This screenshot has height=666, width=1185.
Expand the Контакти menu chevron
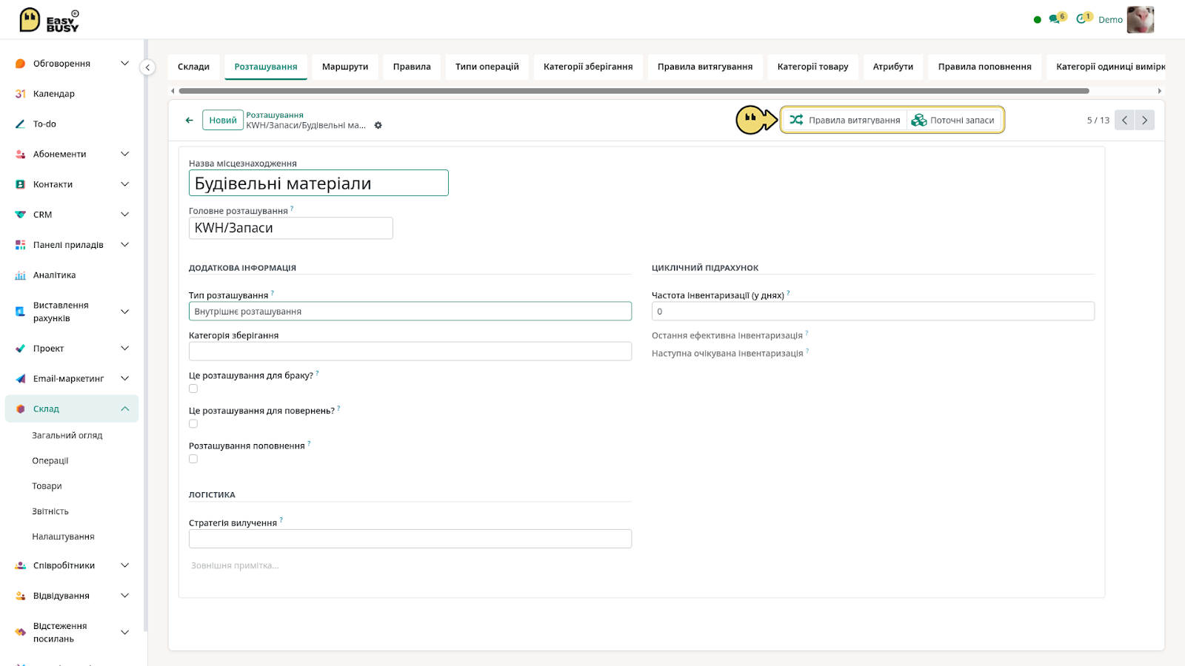point(125,184)
